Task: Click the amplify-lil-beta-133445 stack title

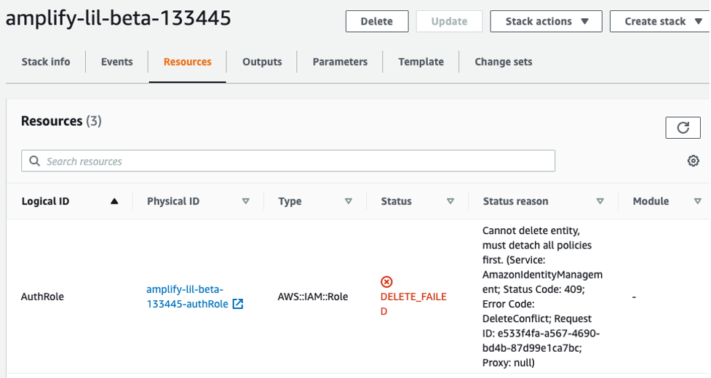Action: 119,19
